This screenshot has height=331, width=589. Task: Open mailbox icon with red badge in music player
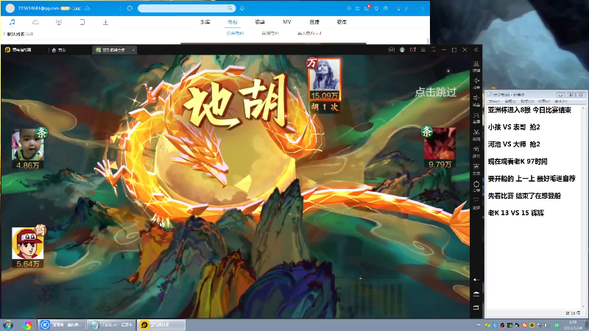tap(367, 8)
